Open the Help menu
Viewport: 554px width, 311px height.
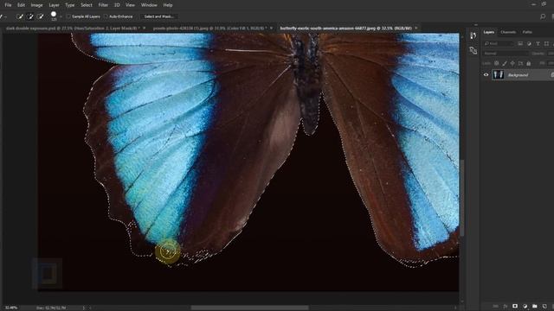click(x=168, y=5)
